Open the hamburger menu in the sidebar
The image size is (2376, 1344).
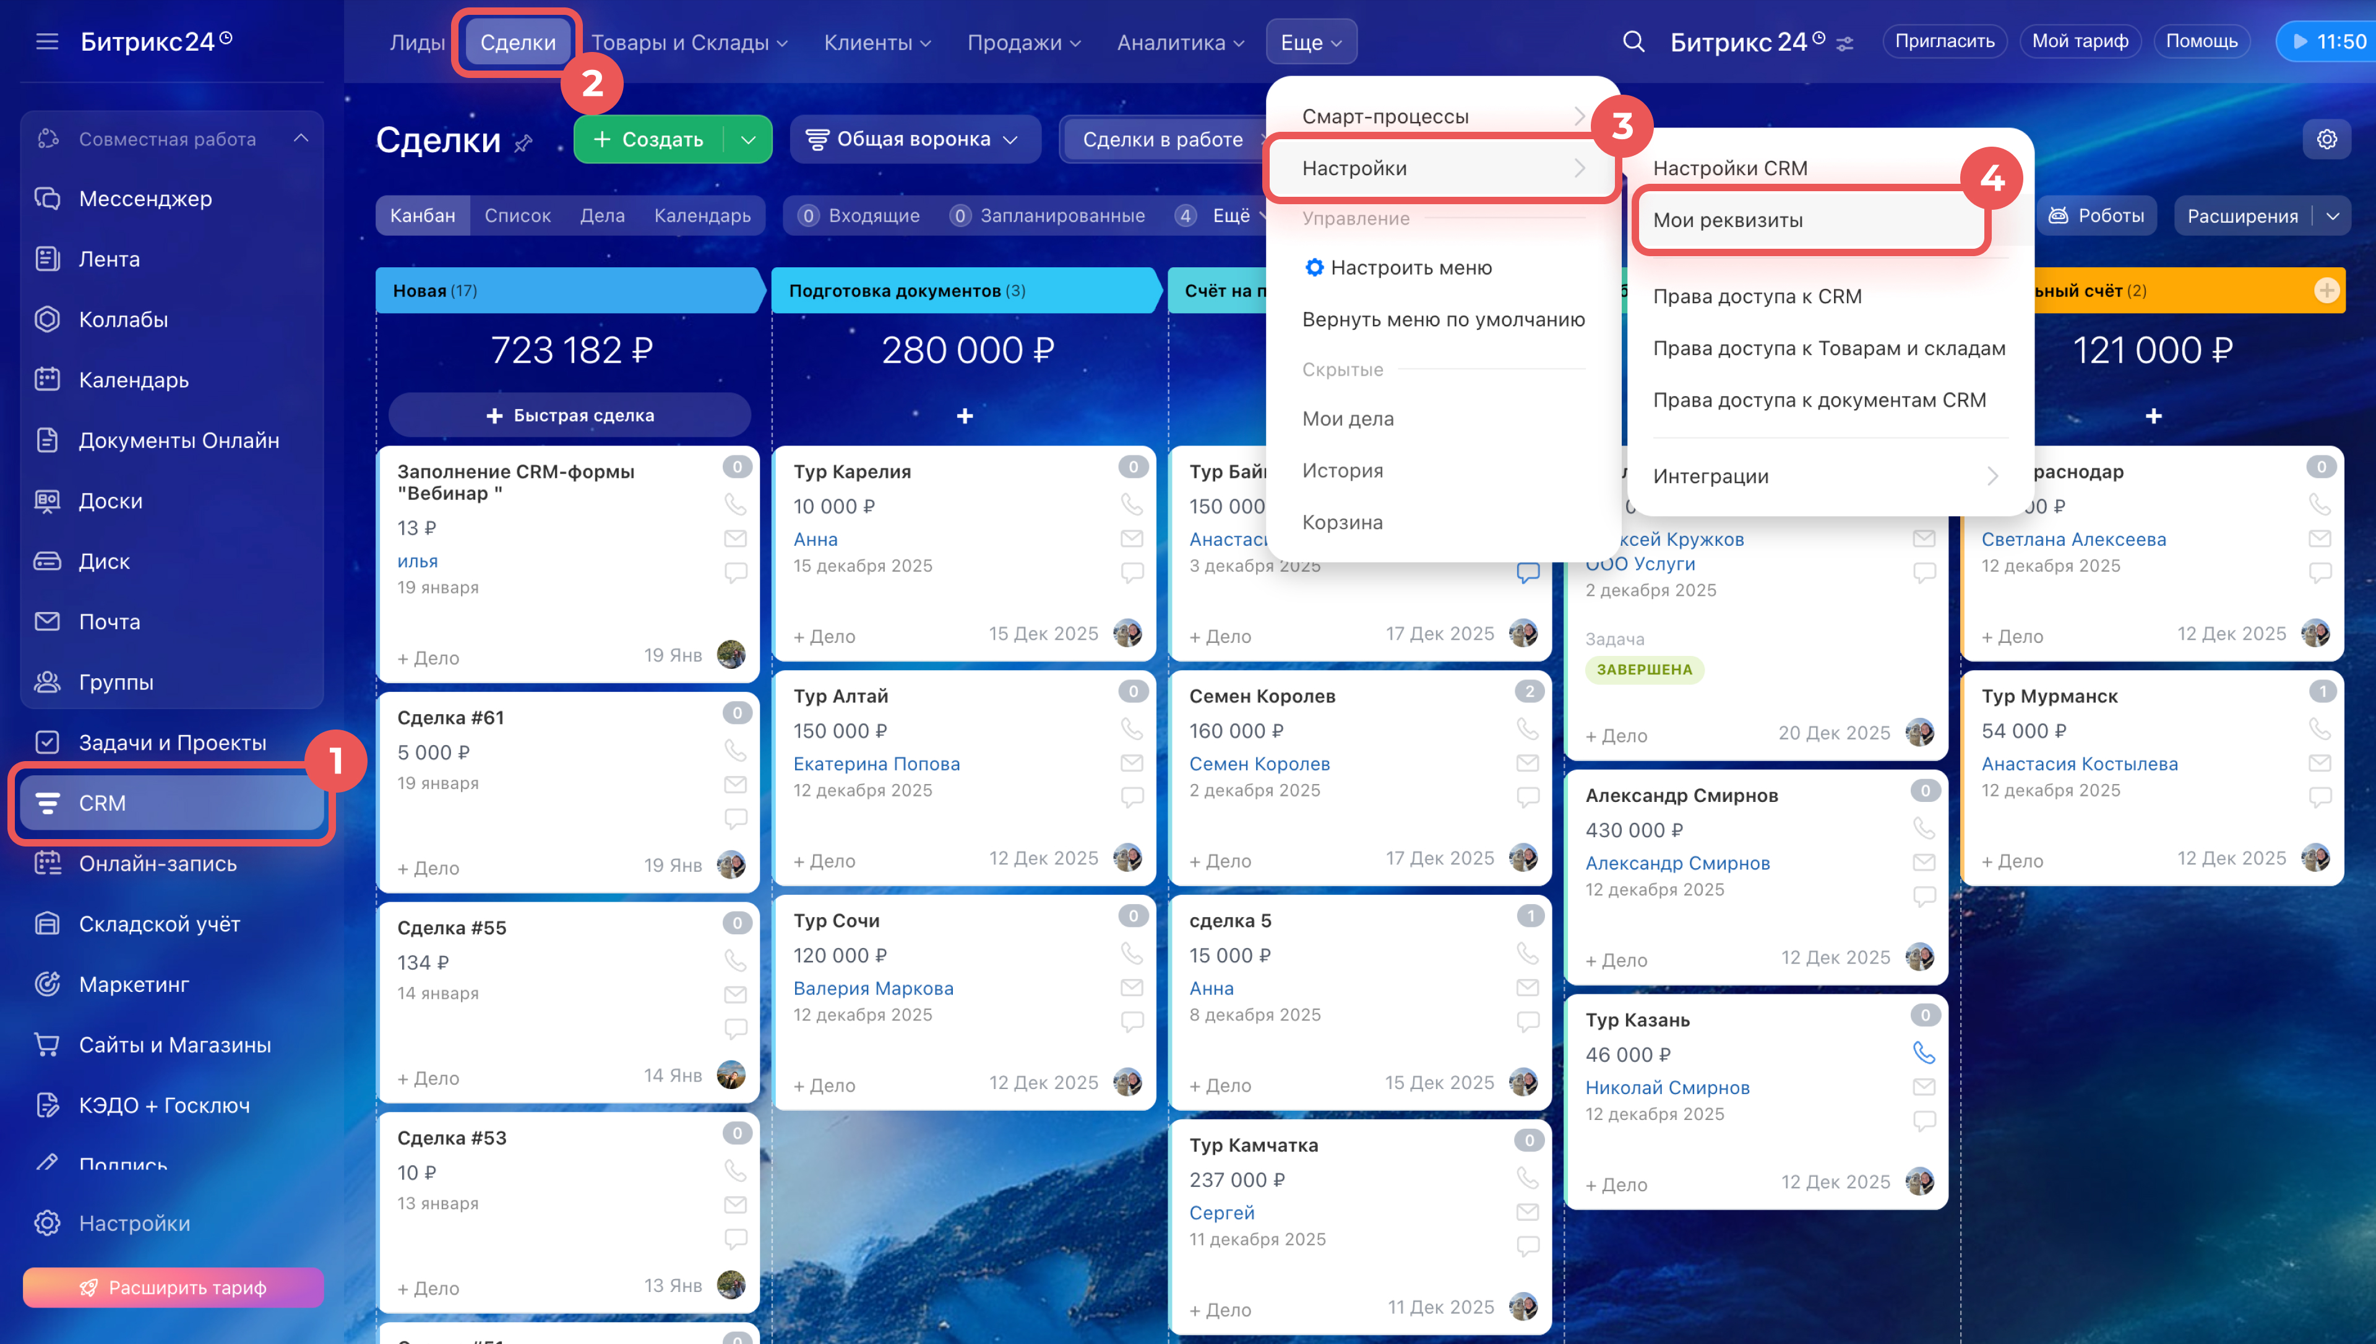click(47, 41)
